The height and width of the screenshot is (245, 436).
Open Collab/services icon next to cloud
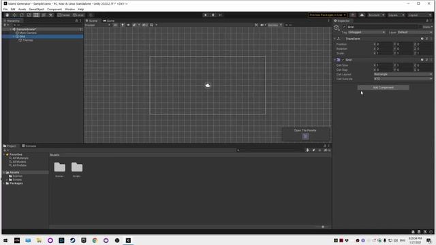click(x=353, y=15)
